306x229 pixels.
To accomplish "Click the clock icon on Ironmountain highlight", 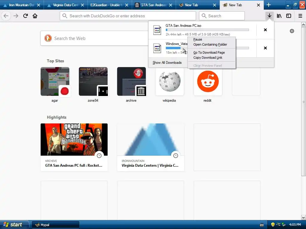I will (176, 156).
